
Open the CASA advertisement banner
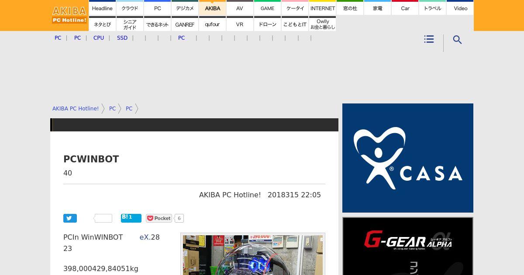click(408, 158)
